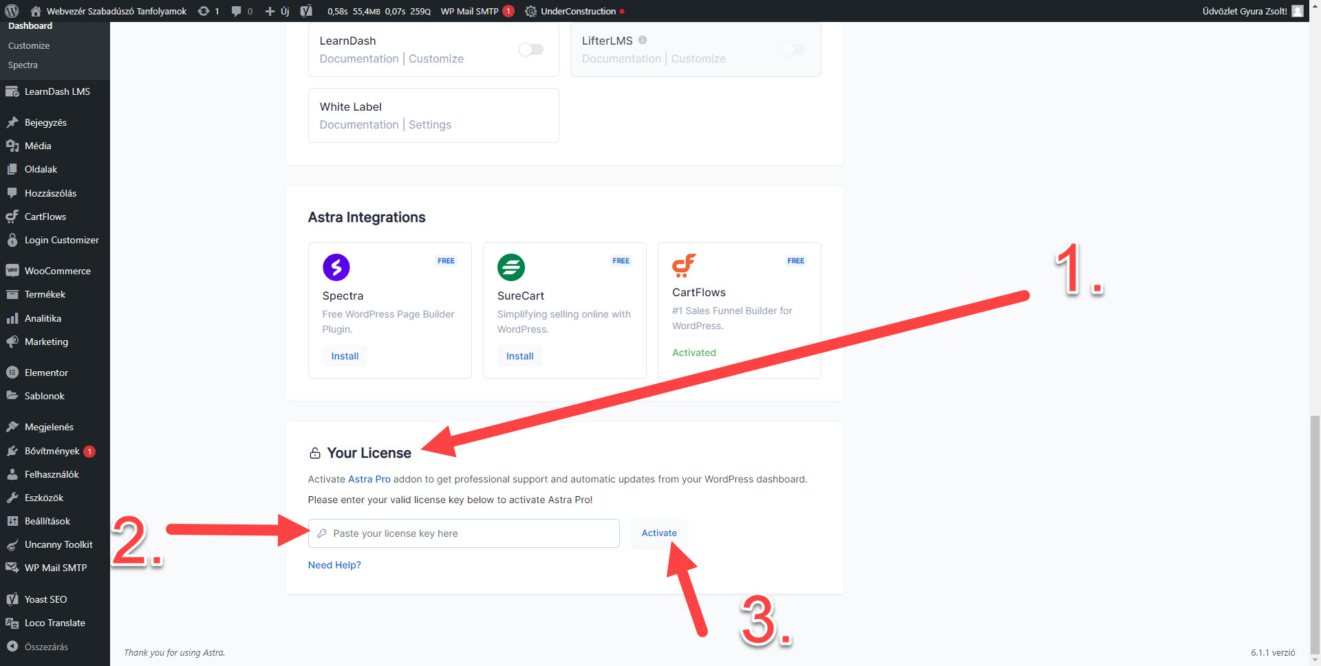Click the WooCommerce sidebar icon
The height and width of the screenshot is (666, 1321).
(x=12, y=271)
